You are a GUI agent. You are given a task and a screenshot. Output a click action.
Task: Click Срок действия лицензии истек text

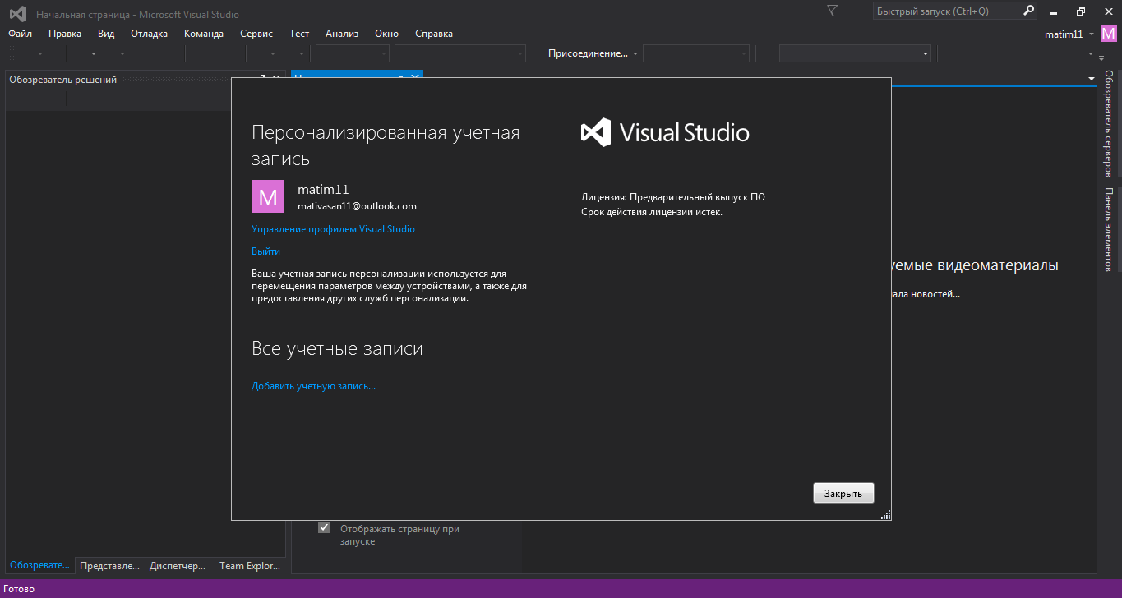(652, 212)
